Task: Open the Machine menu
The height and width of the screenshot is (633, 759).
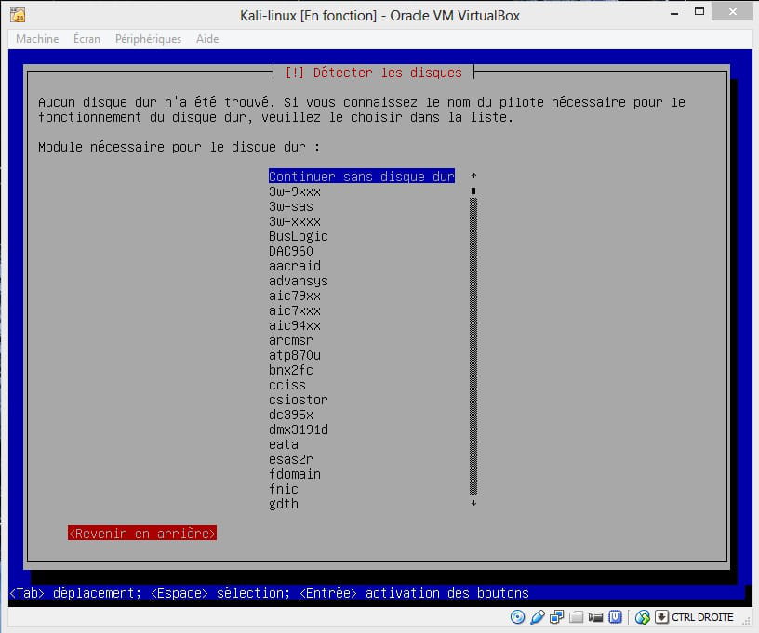Action: coord(37,39)
